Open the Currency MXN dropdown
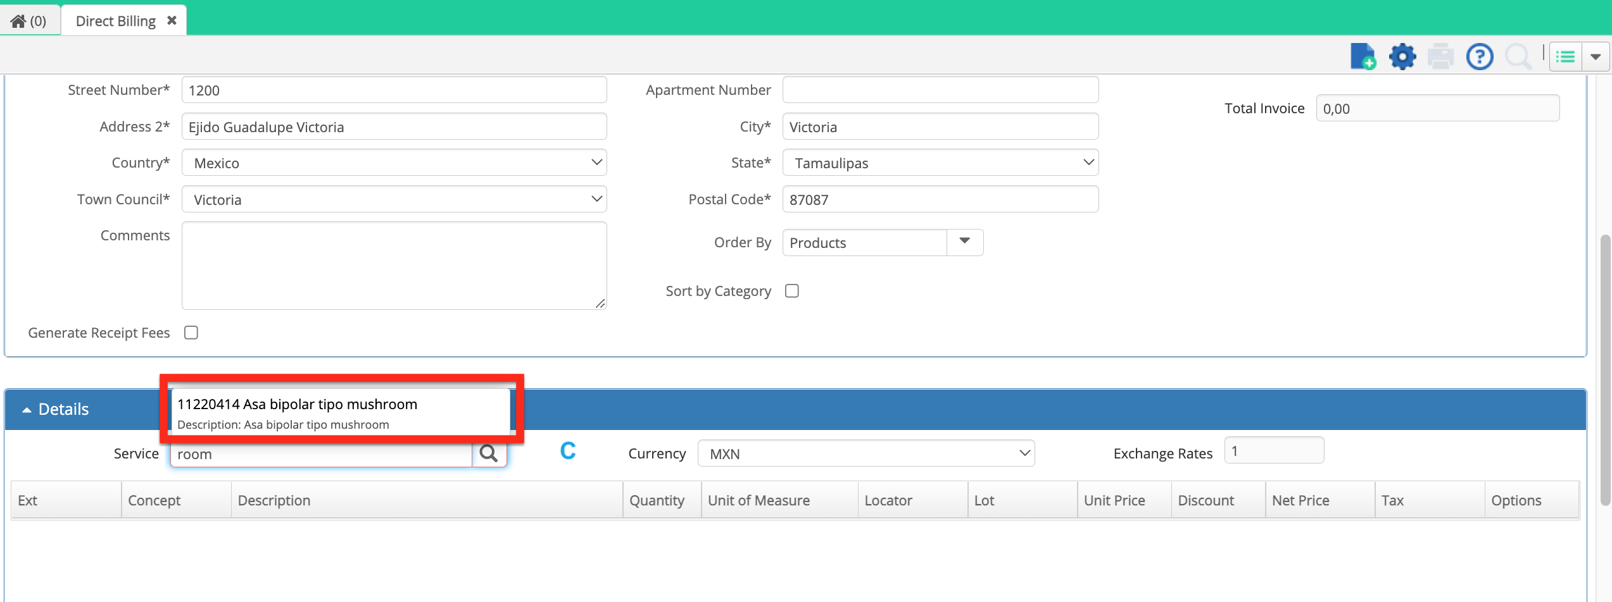This screenshot has height=602, width=1612. [866, 453]
